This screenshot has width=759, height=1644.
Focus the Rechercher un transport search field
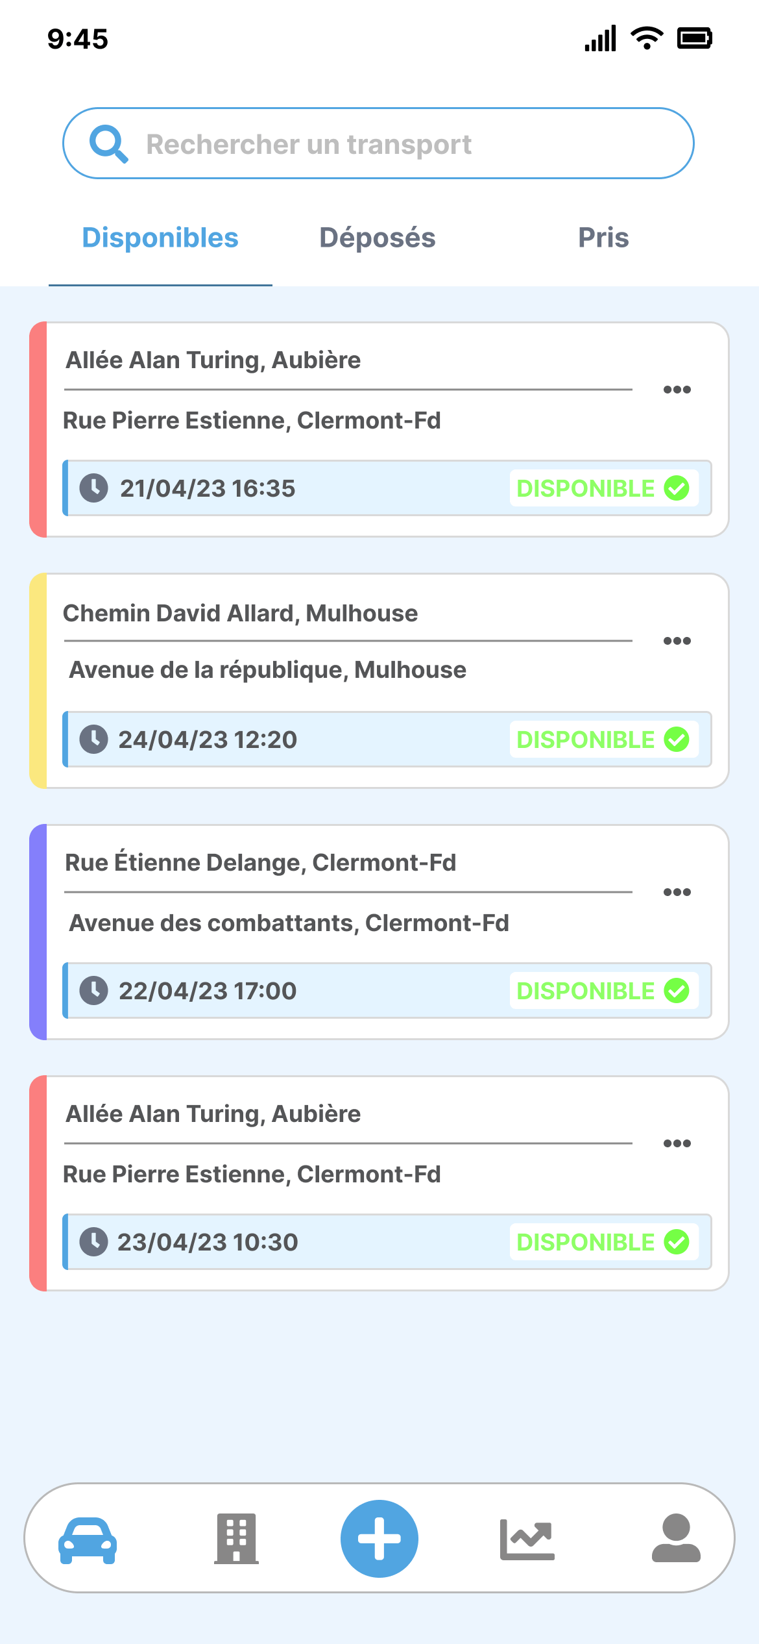402,144
